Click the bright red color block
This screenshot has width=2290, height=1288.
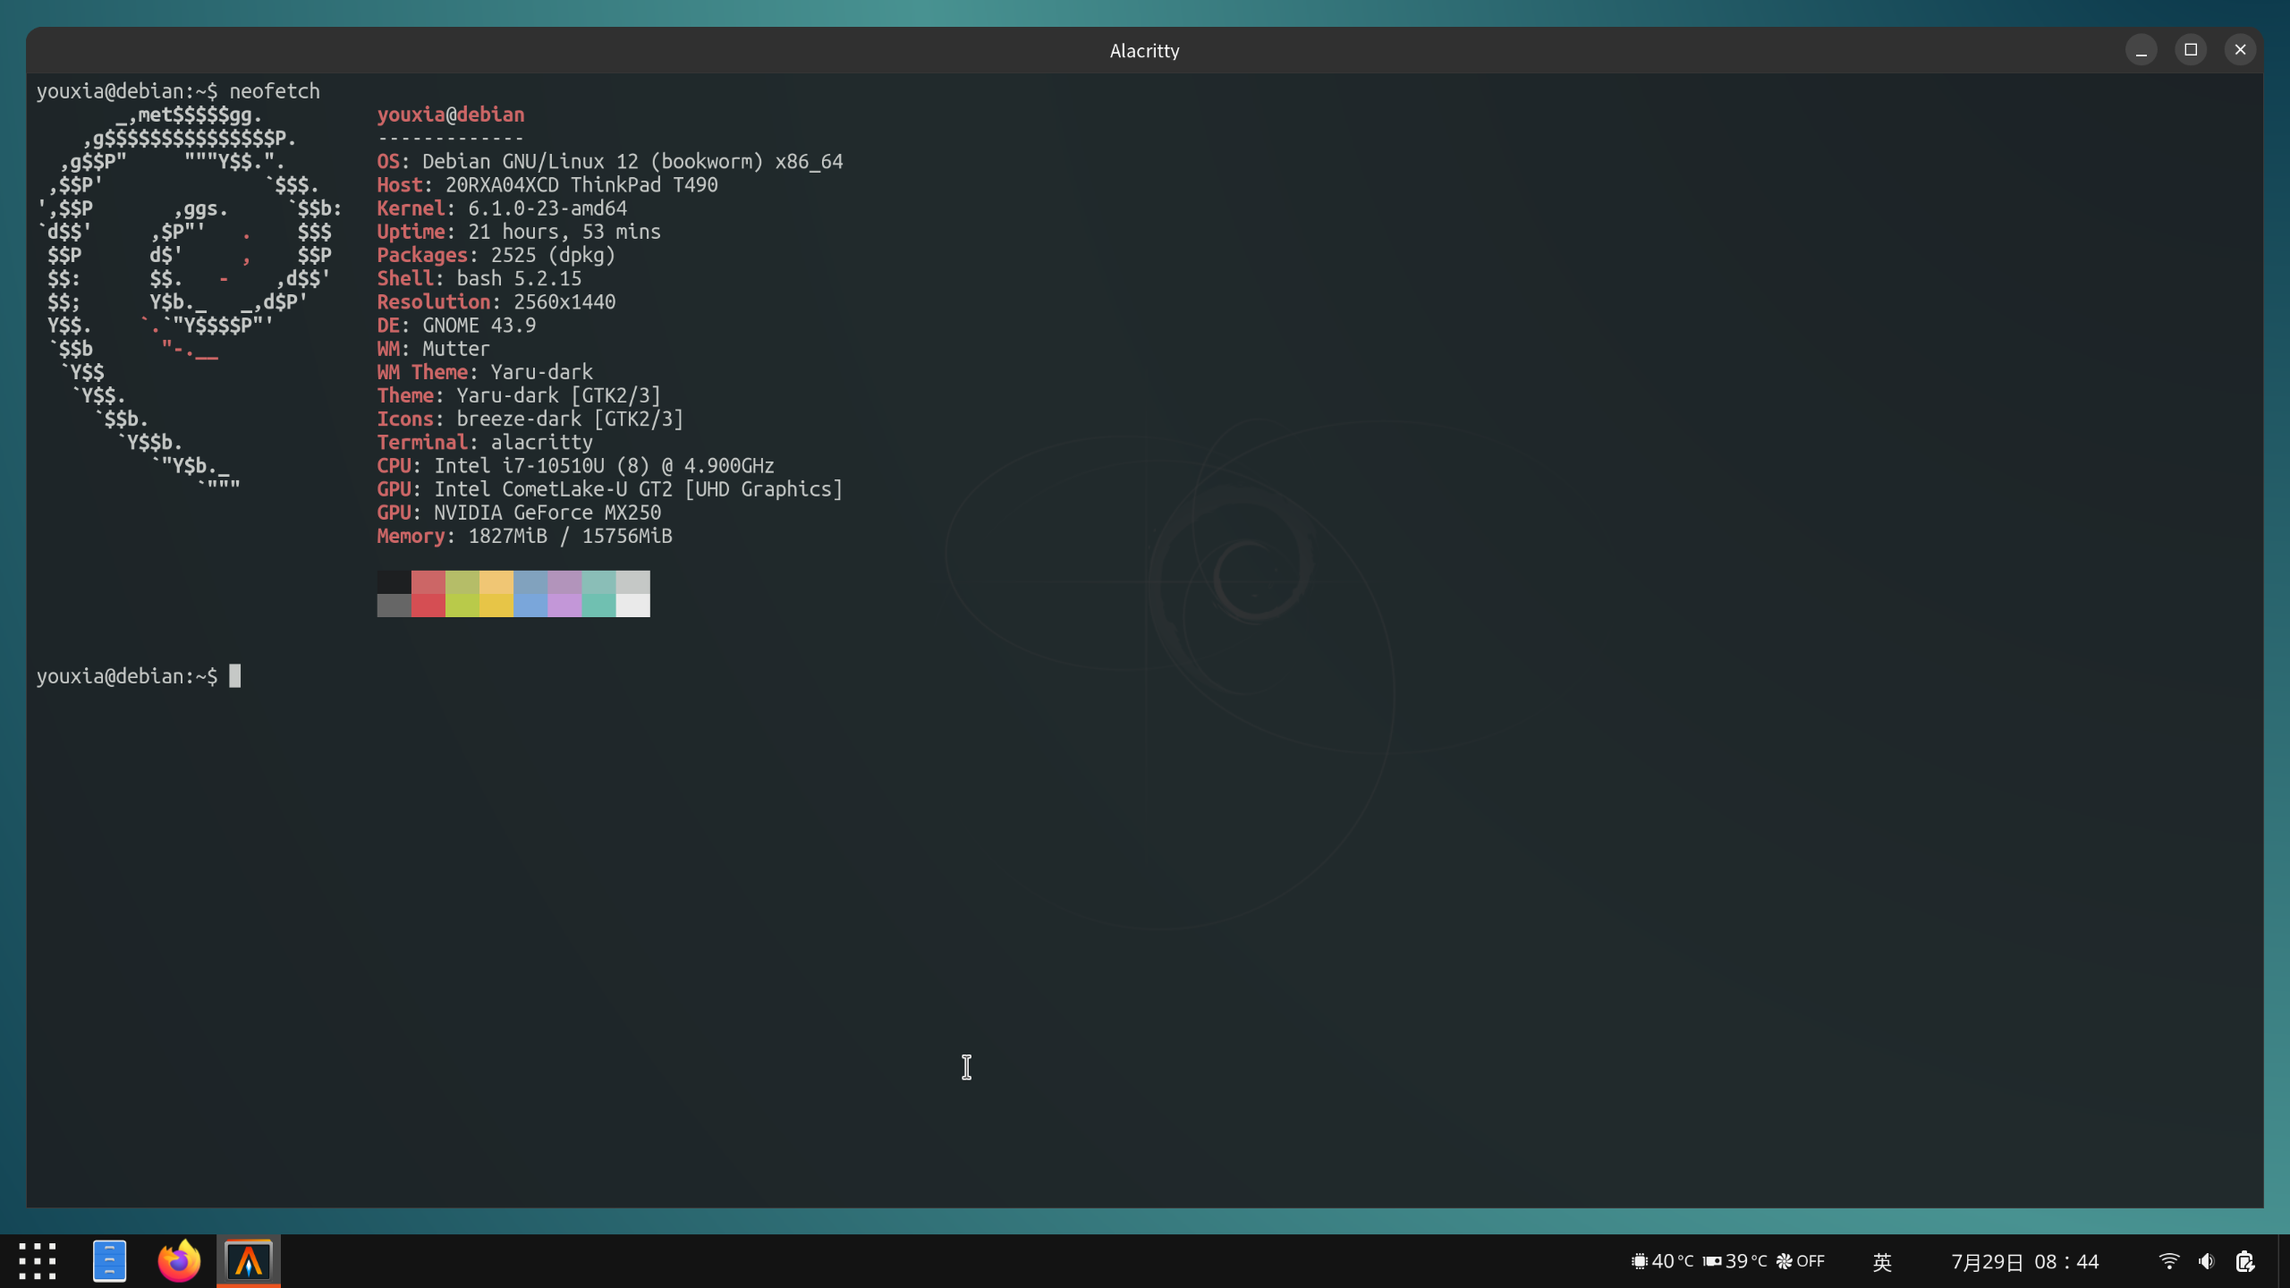click(x=428, y=606)
